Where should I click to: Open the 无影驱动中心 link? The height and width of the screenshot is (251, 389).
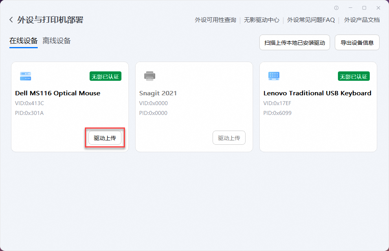point(261,20)
